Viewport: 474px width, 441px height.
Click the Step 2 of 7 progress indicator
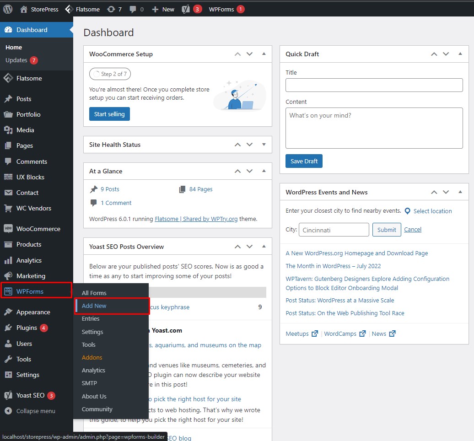(110, 74)
